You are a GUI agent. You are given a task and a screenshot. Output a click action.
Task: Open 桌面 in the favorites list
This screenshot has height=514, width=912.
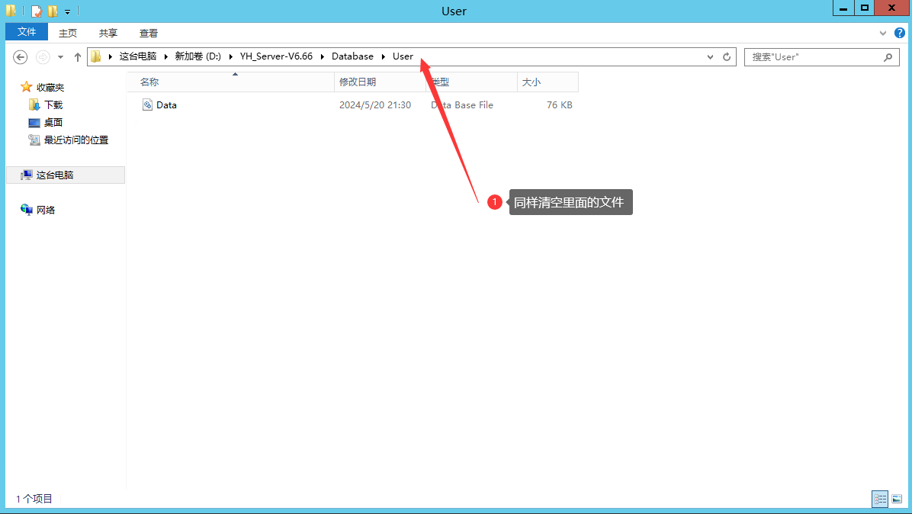[53, 123]
